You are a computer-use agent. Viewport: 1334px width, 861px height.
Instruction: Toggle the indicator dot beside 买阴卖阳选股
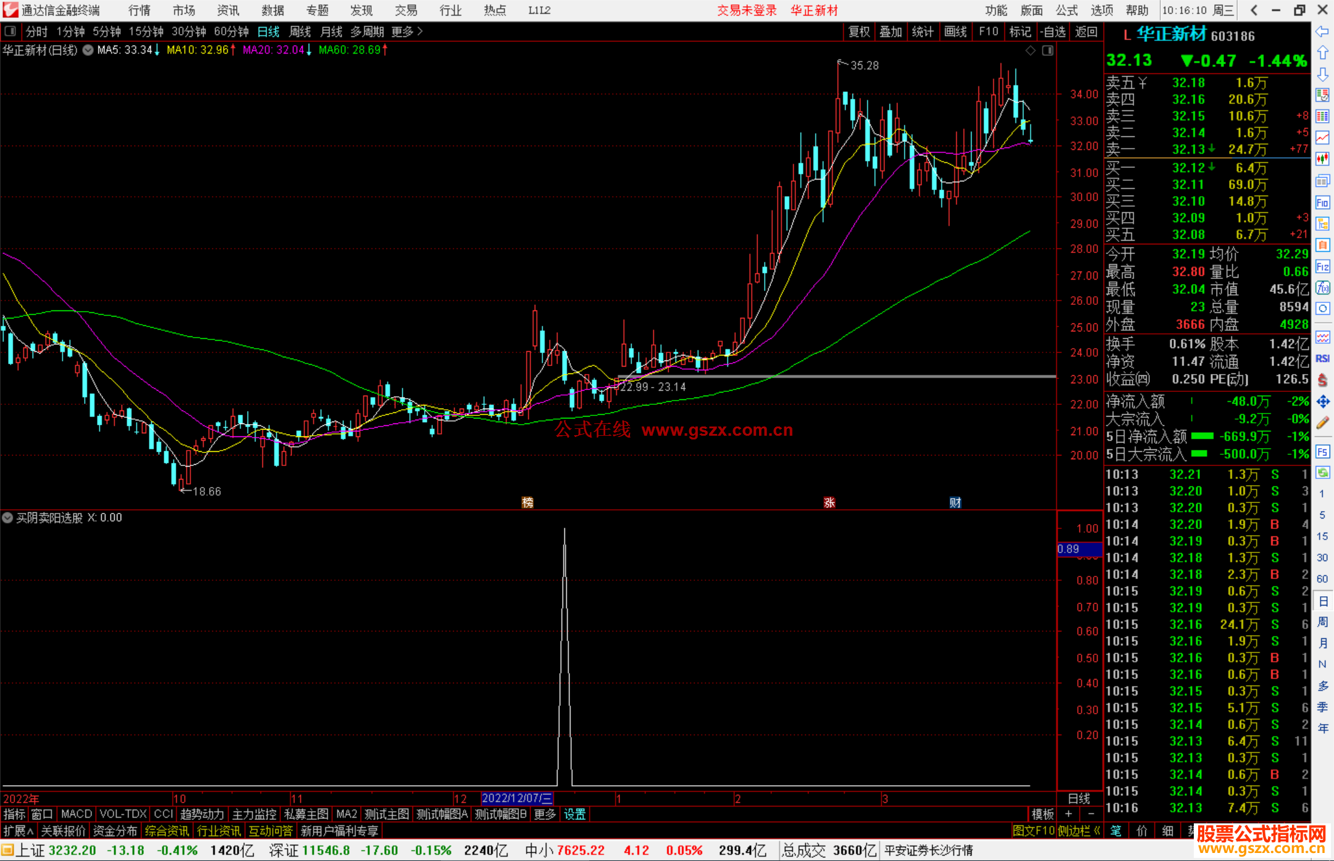7,518
